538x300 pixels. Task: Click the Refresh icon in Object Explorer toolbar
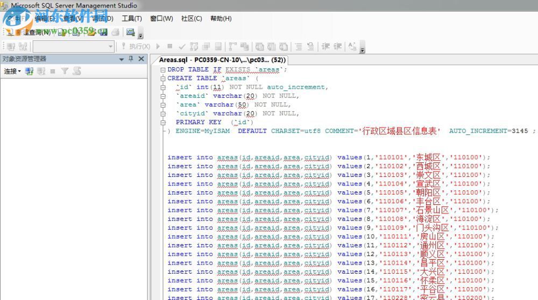[77, 71]
